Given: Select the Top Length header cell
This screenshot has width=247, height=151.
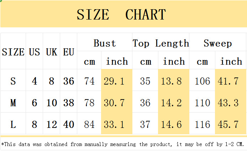Looking at the screenshot, I should click(x=161, y=43).
